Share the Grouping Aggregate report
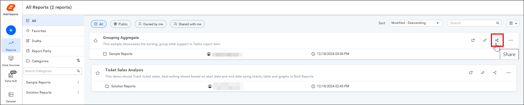Viewport: 524px width, 105px height. pyautogui.click(x=497, y=40)
